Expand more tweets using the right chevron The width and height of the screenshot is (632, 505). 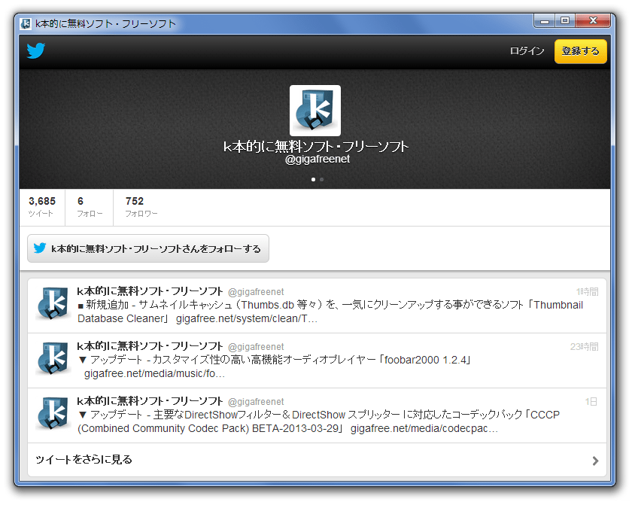[x=595, y=461]
